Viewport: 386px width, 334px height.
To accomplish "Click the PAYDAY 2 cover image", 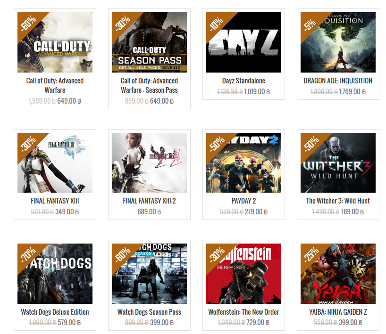I will 243,163.
